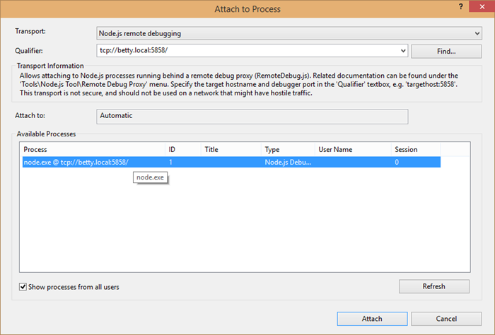This screenshot has width=495, height=335.
Task: Sort by Type column header
Action: pos(286,150)
